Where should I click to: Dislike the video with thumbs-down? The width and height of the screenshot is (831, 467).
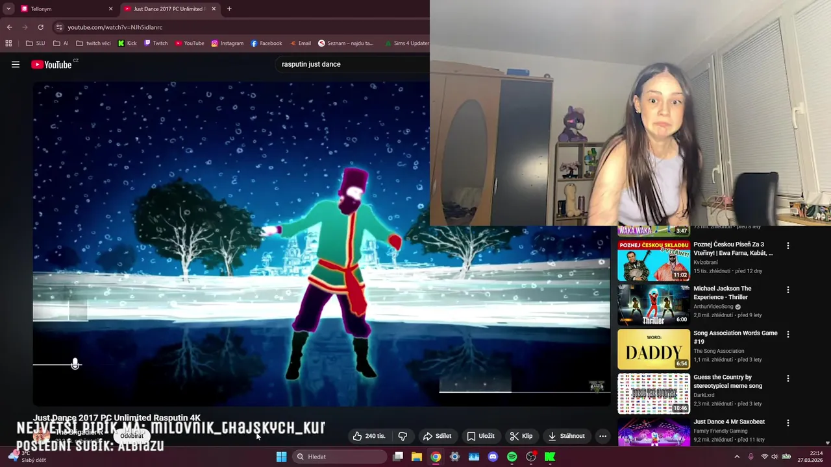(x=403, y=436)
